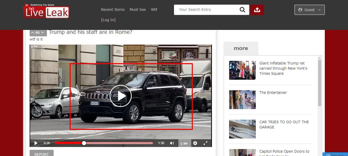The width and height of the screenshot is (348, 156).
Task: Focus the Your Search Entry field
Action: click(x=206, y=10)
